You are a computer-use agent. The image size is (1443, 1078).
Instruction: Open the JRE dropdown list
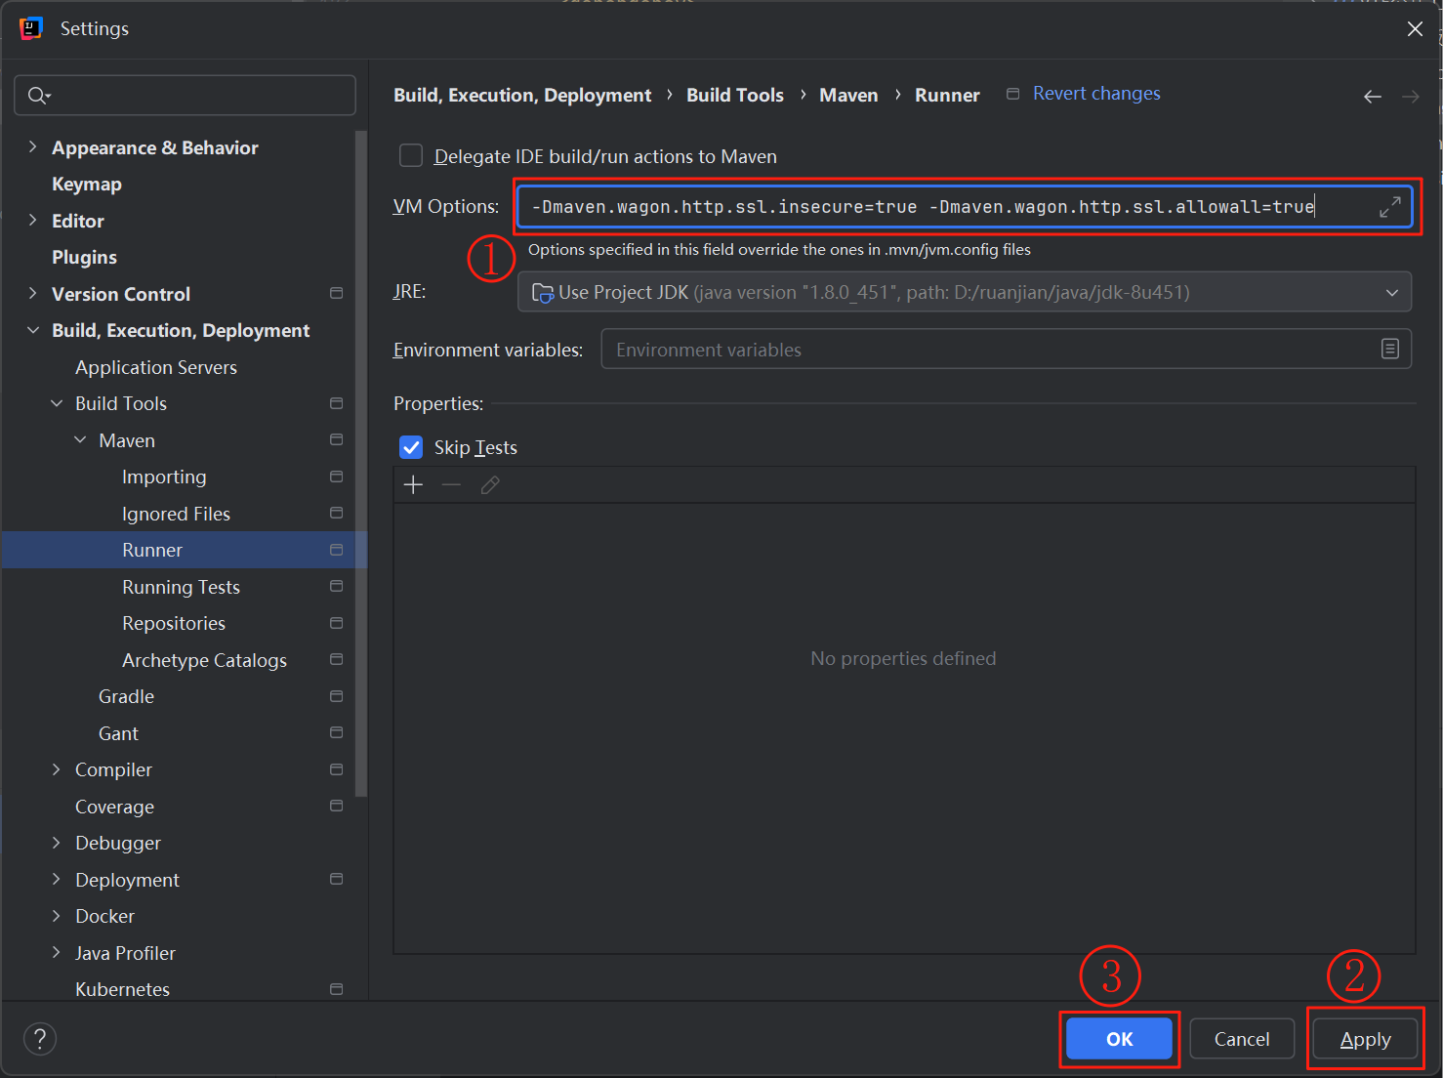point(1392,293)
